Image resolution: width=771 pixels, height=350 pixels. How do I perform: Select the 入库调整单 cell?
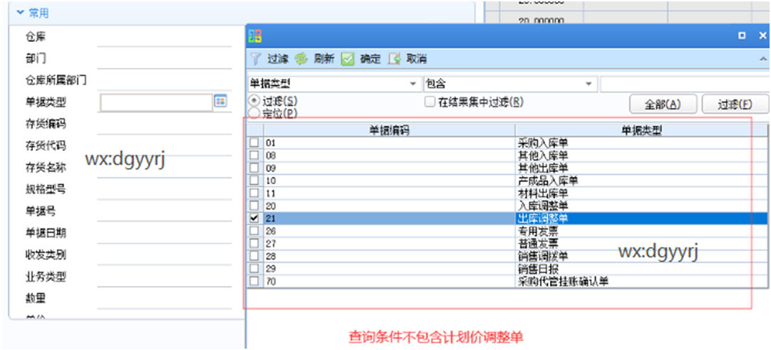tap(642, 206)
